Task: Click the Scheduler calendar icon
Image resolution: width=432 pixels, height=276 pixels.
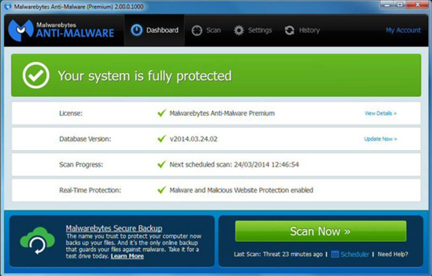Action: click(x=335, y=254)
